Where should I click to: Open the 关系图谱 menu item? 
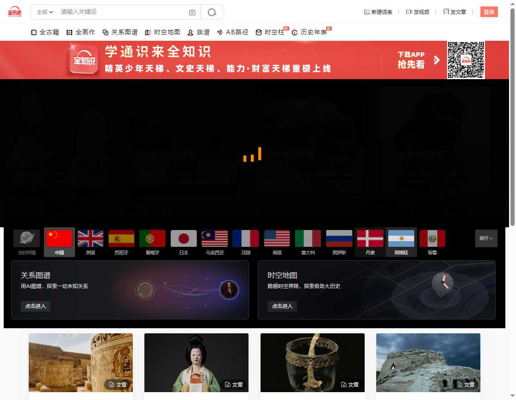pos(120,32)
